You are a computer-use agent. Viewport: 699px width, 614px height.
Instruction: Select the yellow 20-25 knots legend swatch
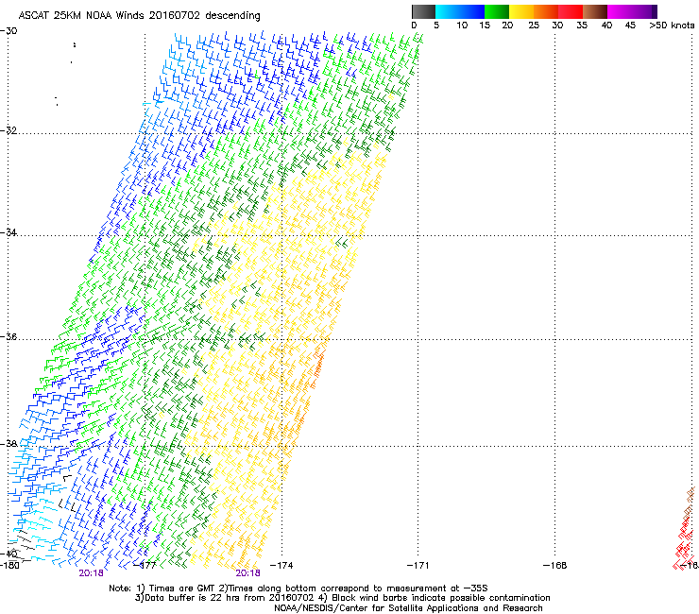tap(521, 11)
